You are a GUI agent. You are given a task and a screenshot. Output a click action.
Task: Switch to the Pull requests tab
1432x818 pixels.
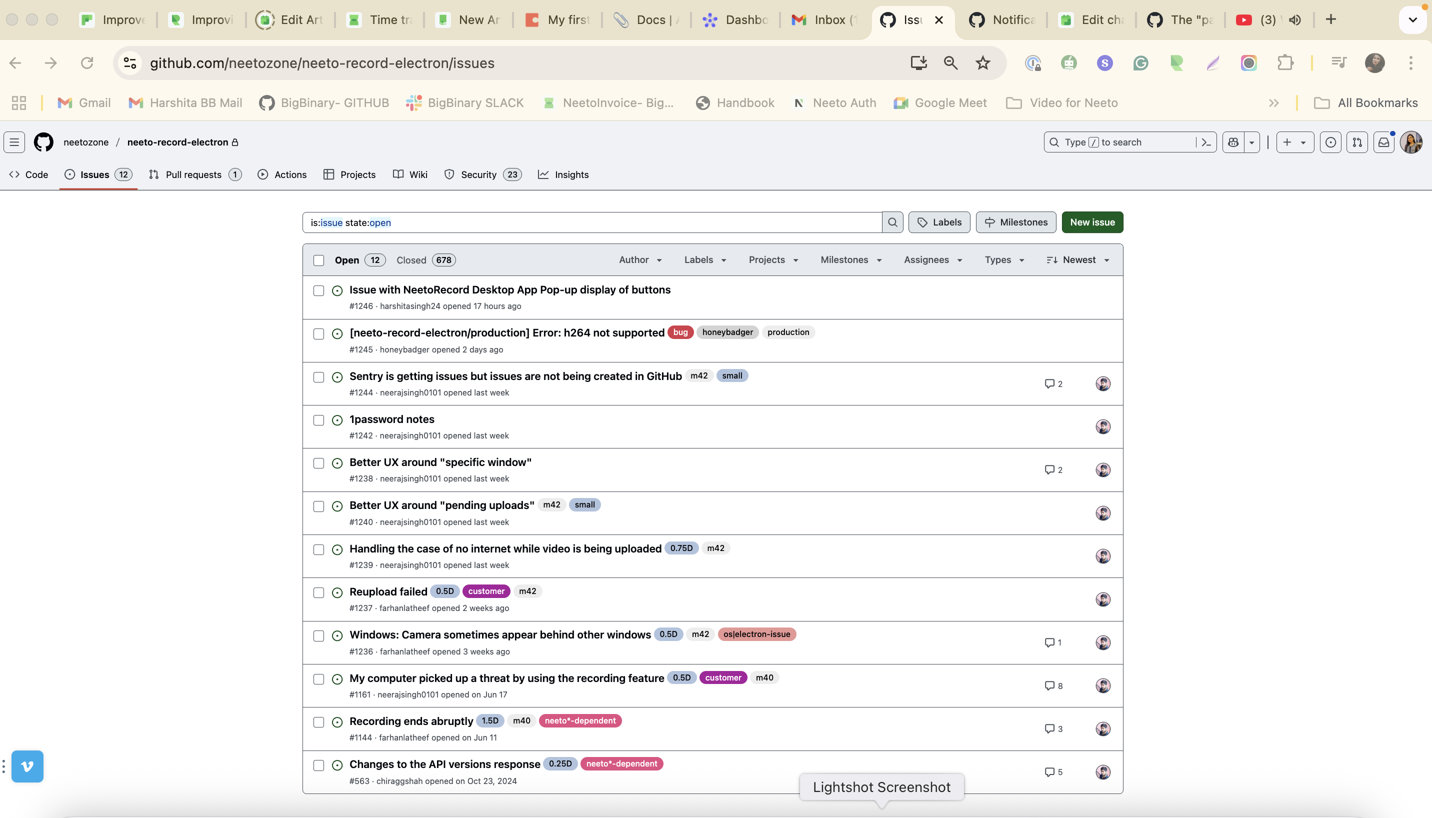[x=194, y=174]
